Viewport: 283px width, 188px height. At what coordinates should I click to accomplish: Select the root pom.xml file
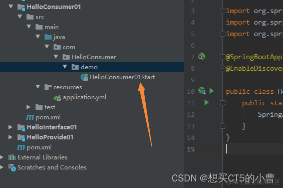39,147
